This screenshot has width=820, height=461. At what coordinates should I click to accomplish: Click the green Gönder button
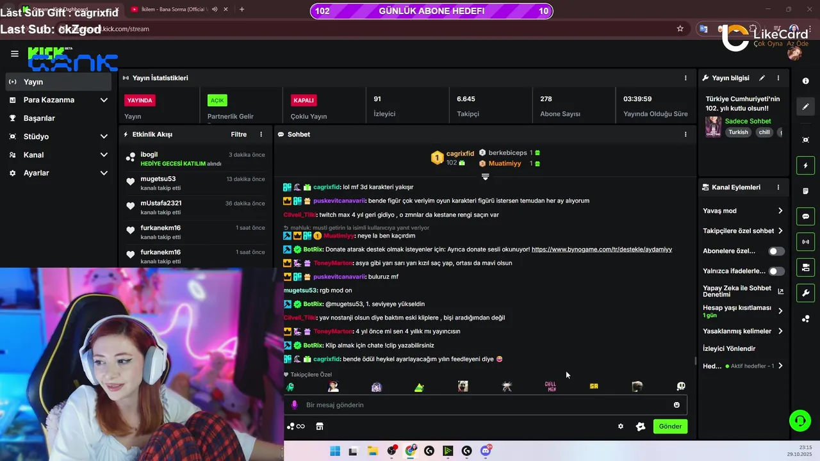(x=670, y=426)
